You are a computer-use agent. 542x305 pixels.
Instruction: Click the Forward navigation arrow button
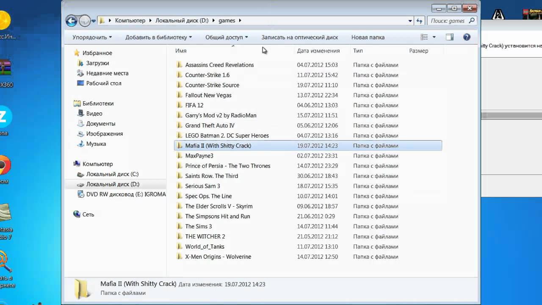pos(85,20)
